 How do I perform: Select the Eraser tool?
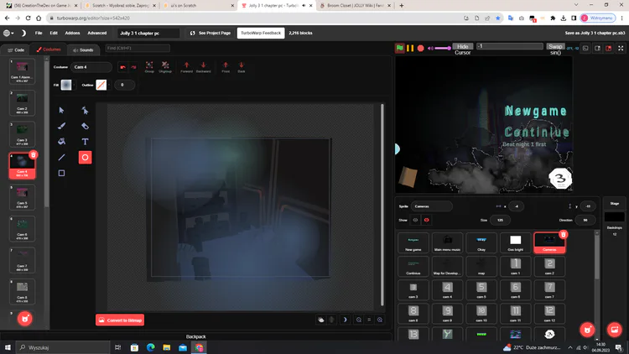pyautogui.click(x=85, y=126)
